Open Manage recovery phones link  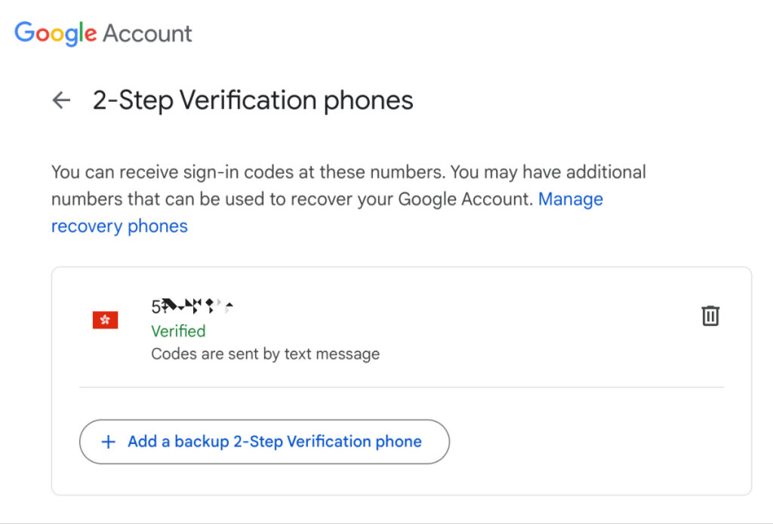[327, 212]
